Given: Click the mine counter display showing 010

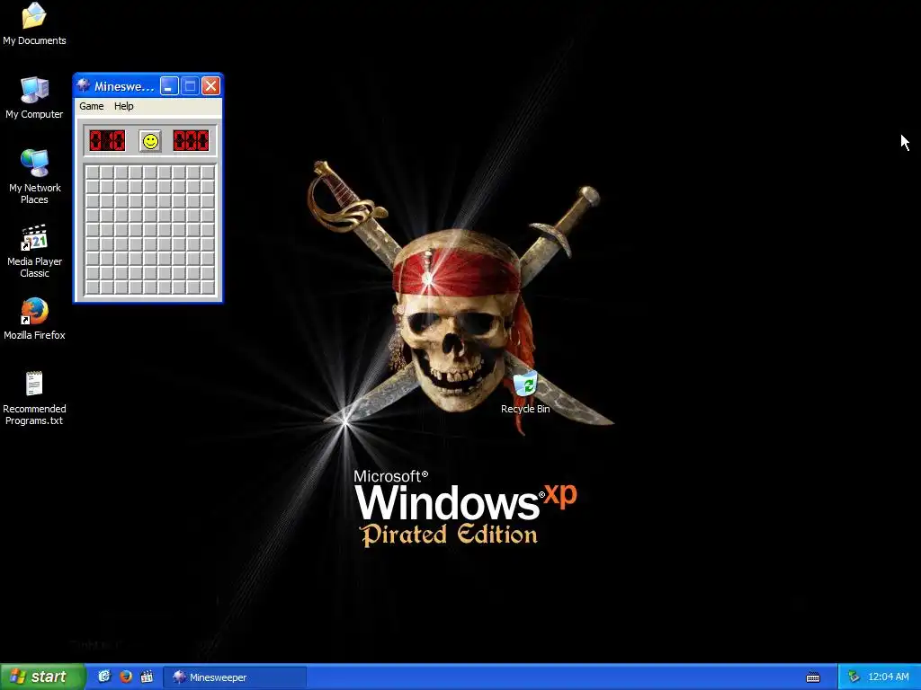Looking at the screenshot, I should pos(107,141).
